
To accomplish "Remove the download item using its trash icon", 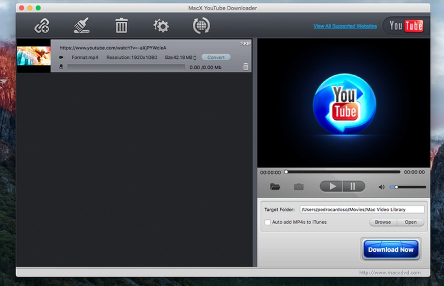I will (246, 67).
